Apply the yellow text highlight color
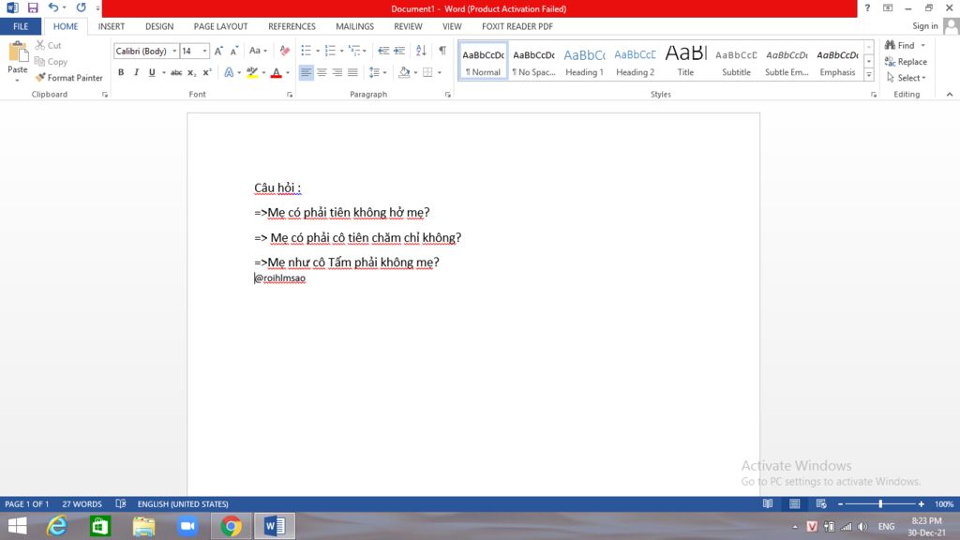The image size is (960, 540). 251,72
